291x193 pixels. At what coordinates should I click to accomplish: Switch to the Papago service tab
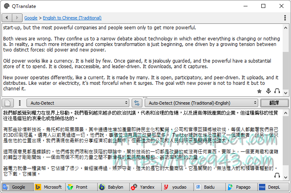click(241, 187)
